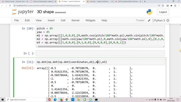181x102 pixels.
Task: Click the browser forward arrow
Action: [6, 6]
